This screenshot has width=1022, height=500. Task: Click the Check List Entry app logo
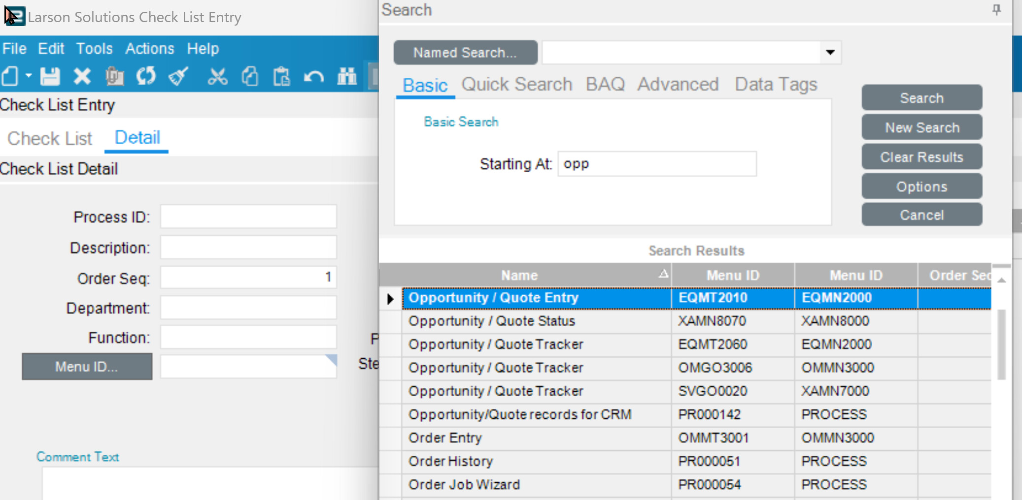coord(14,16)
